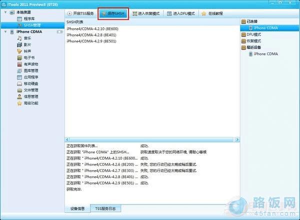This screenshot has height=220, width=300.
Task: Click the photo library icon for 图库管理
Action: point(19,71)
